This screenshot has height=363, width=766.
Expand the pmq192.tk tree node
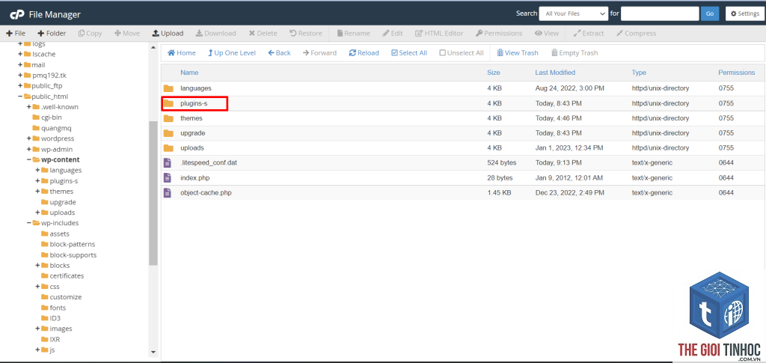coord(20,76)
